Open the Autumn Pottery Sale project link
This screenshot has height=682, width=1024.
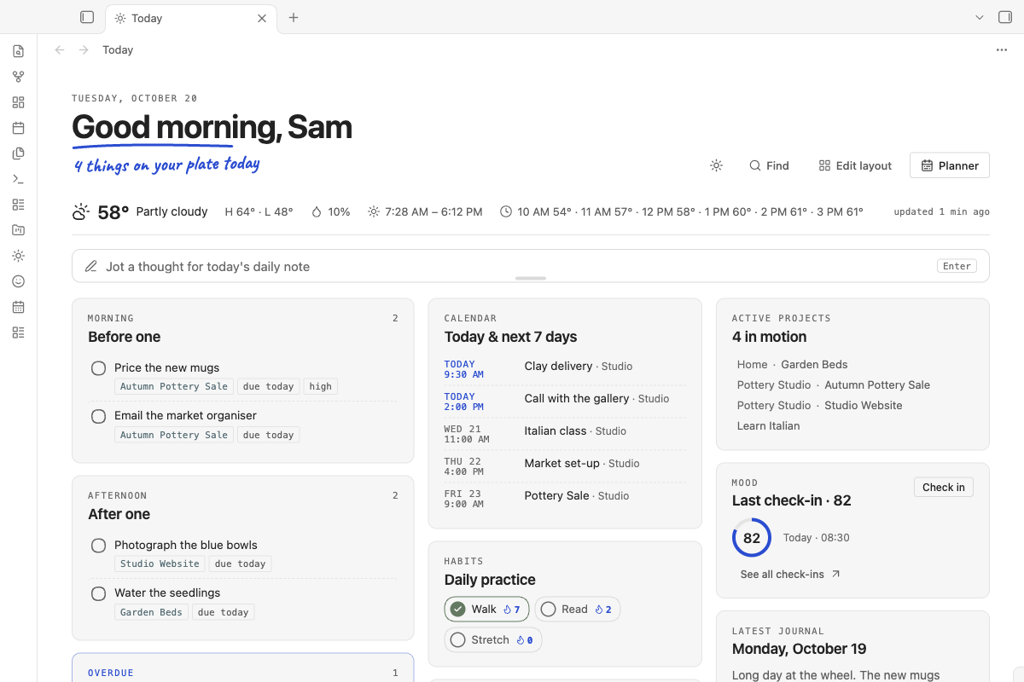pyautogui.click(x=877, y=384)
